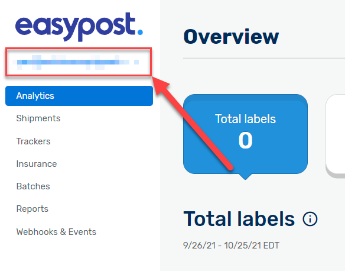The height and width of the screenshot is (271, 345).
Task: Click the pointer tip below labels card
Action: tap(245, 177)
